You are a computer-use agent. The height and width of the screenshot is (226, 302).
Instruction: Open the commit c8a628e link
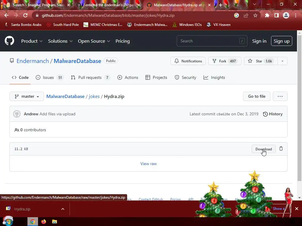(x=223, y=114)
